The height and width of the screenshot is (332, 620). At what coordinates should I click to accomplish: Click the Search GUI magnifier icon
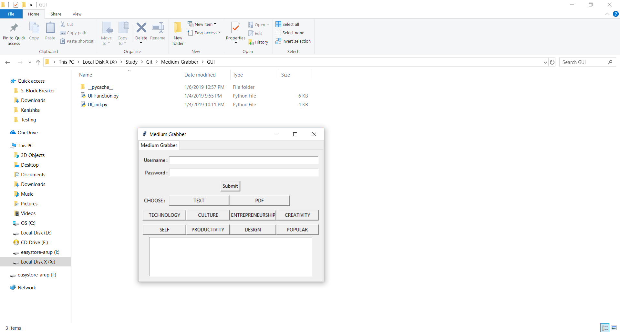pos(610,62)
